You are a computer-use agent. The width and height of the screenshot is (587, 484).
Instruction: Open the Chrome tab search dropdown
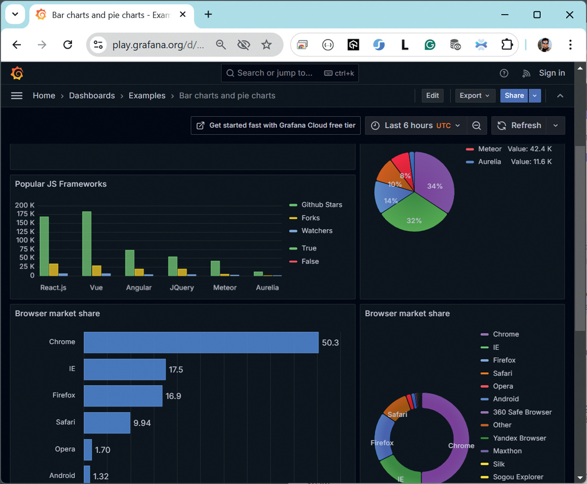click(15, 14)
